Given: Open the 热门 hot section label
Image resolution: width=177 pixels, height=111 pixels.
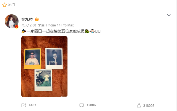Looking at the screenshot, I should (11, 5).
